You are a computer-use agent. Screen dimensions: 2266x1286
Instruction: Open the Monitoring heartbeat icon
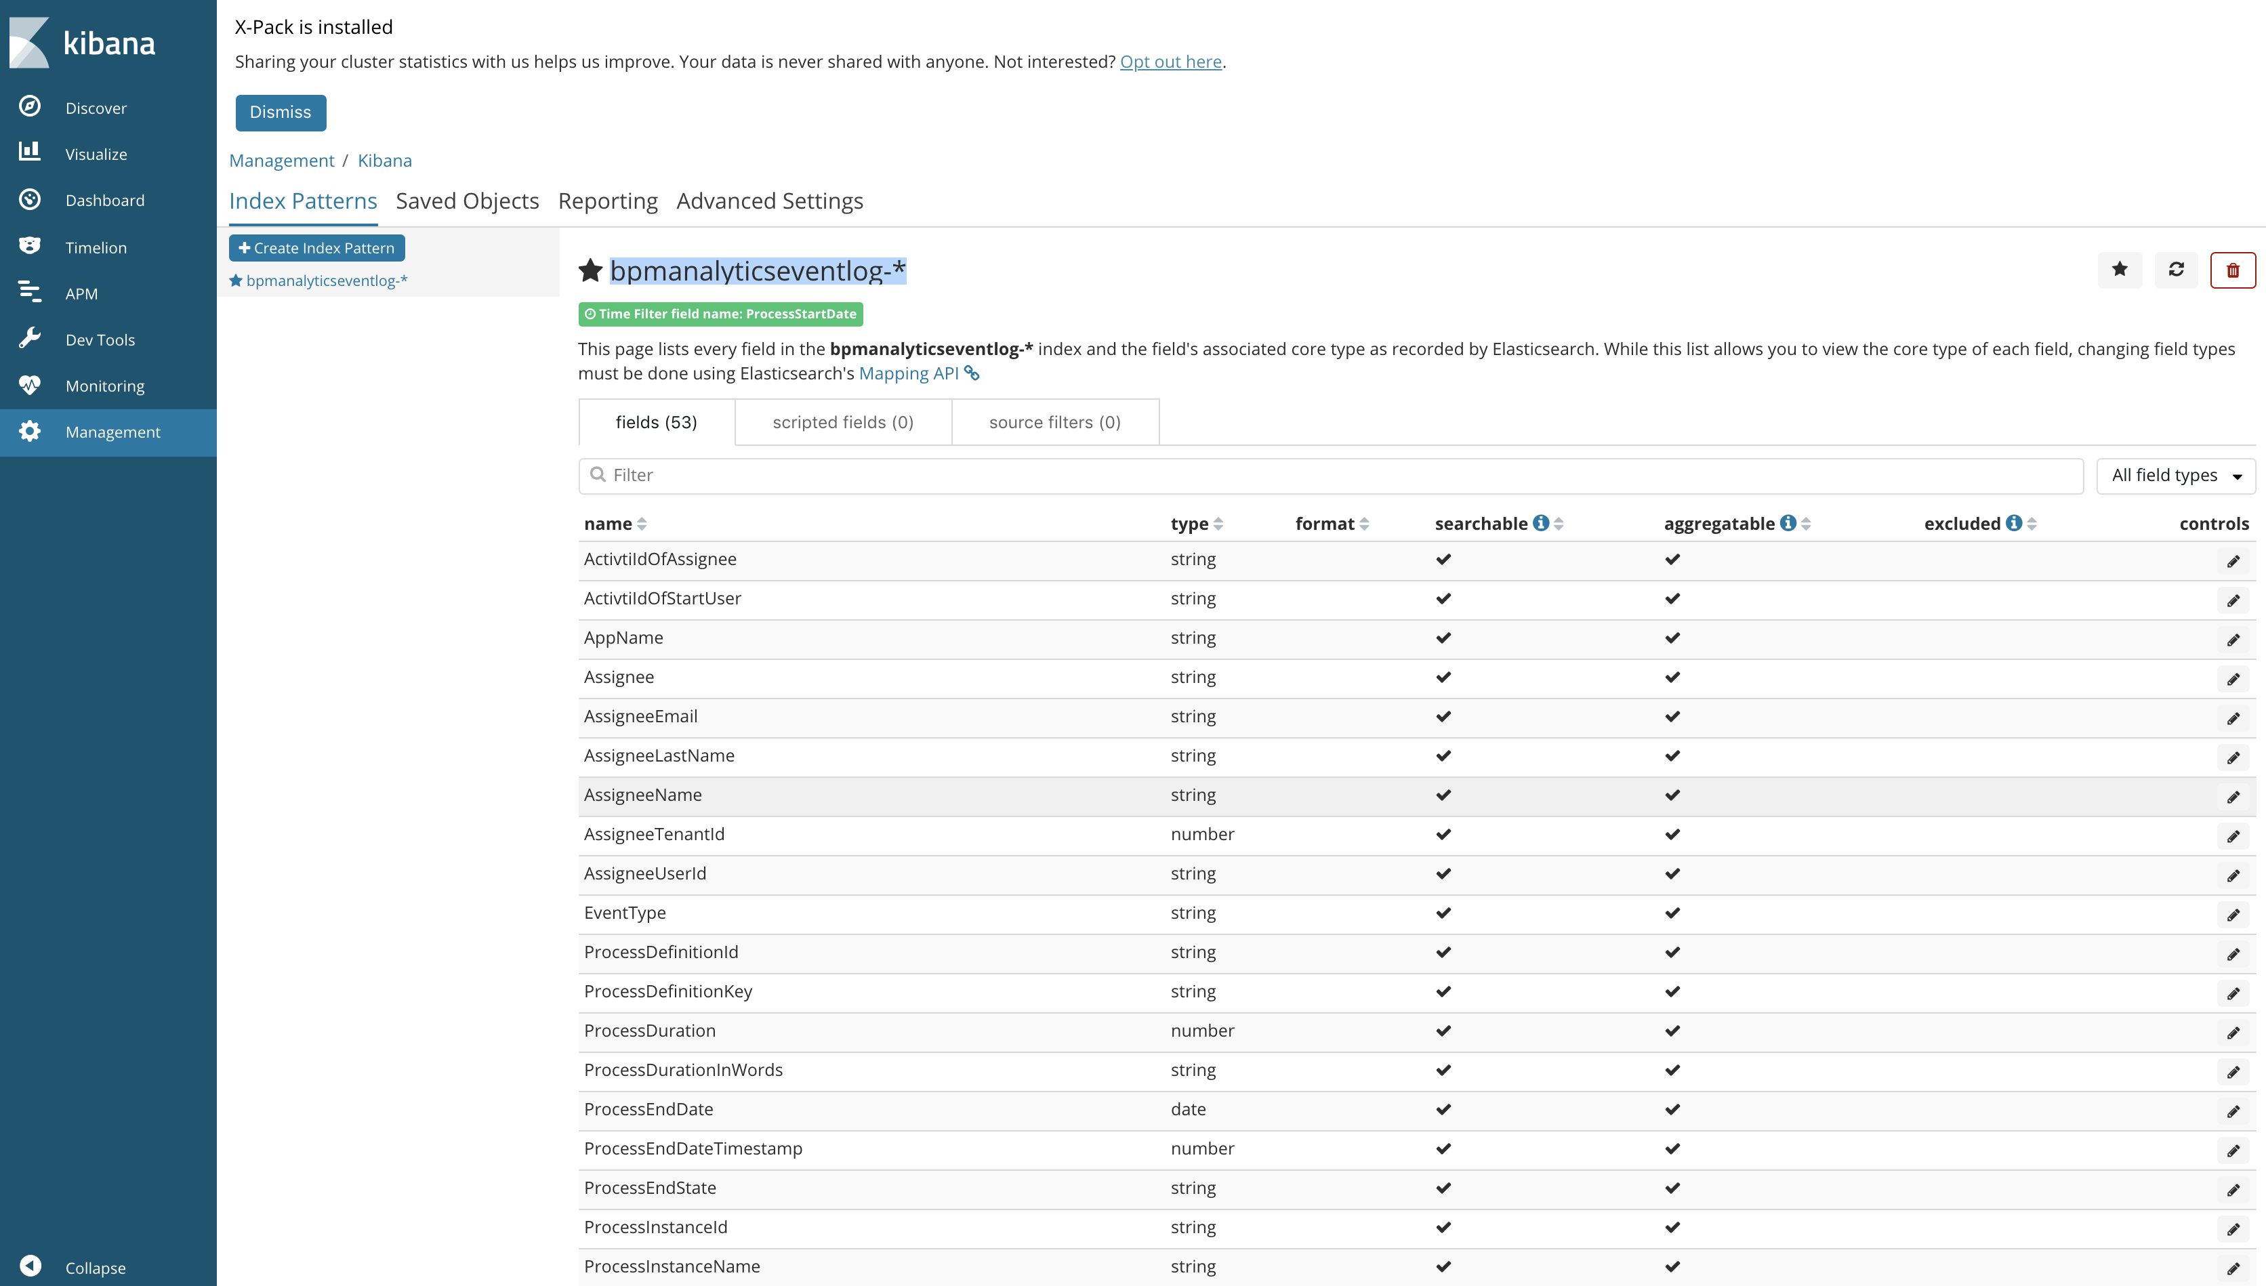click(30, 385)
